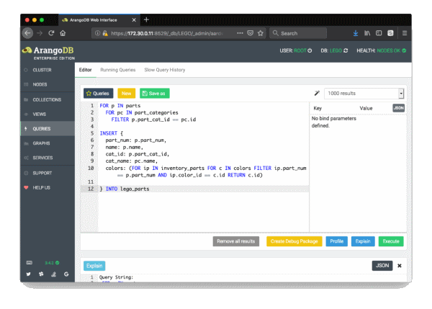Click Create Debug Package button
The image size is (432, 309).
click(x=294, y=241)
